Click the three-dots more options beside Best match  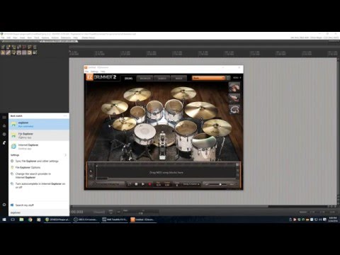pyautogui.click(x=65, y=115)
